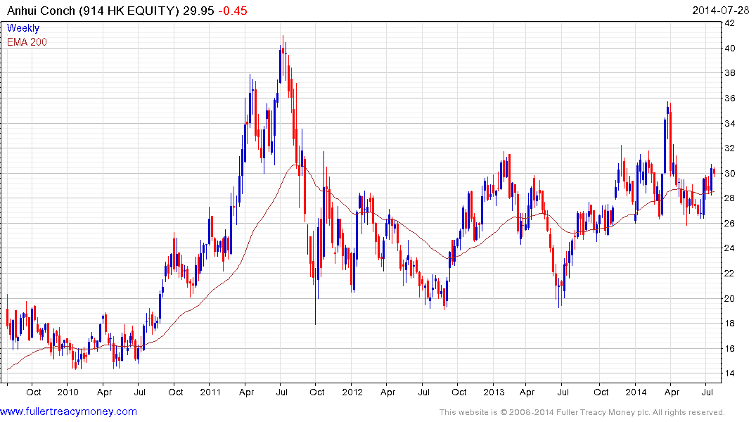756x422 pixels.
Task: Click the 2011 year label on time axis
Action: [210, 392]
